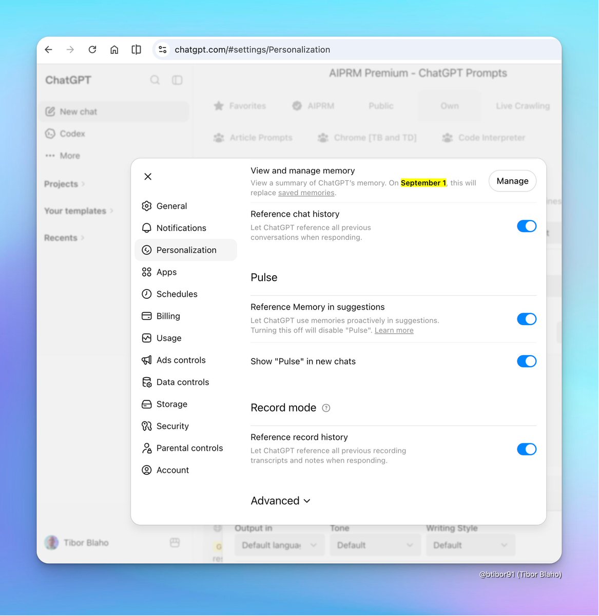Open the Ads controls megaphone icon

tap(147, 360)
